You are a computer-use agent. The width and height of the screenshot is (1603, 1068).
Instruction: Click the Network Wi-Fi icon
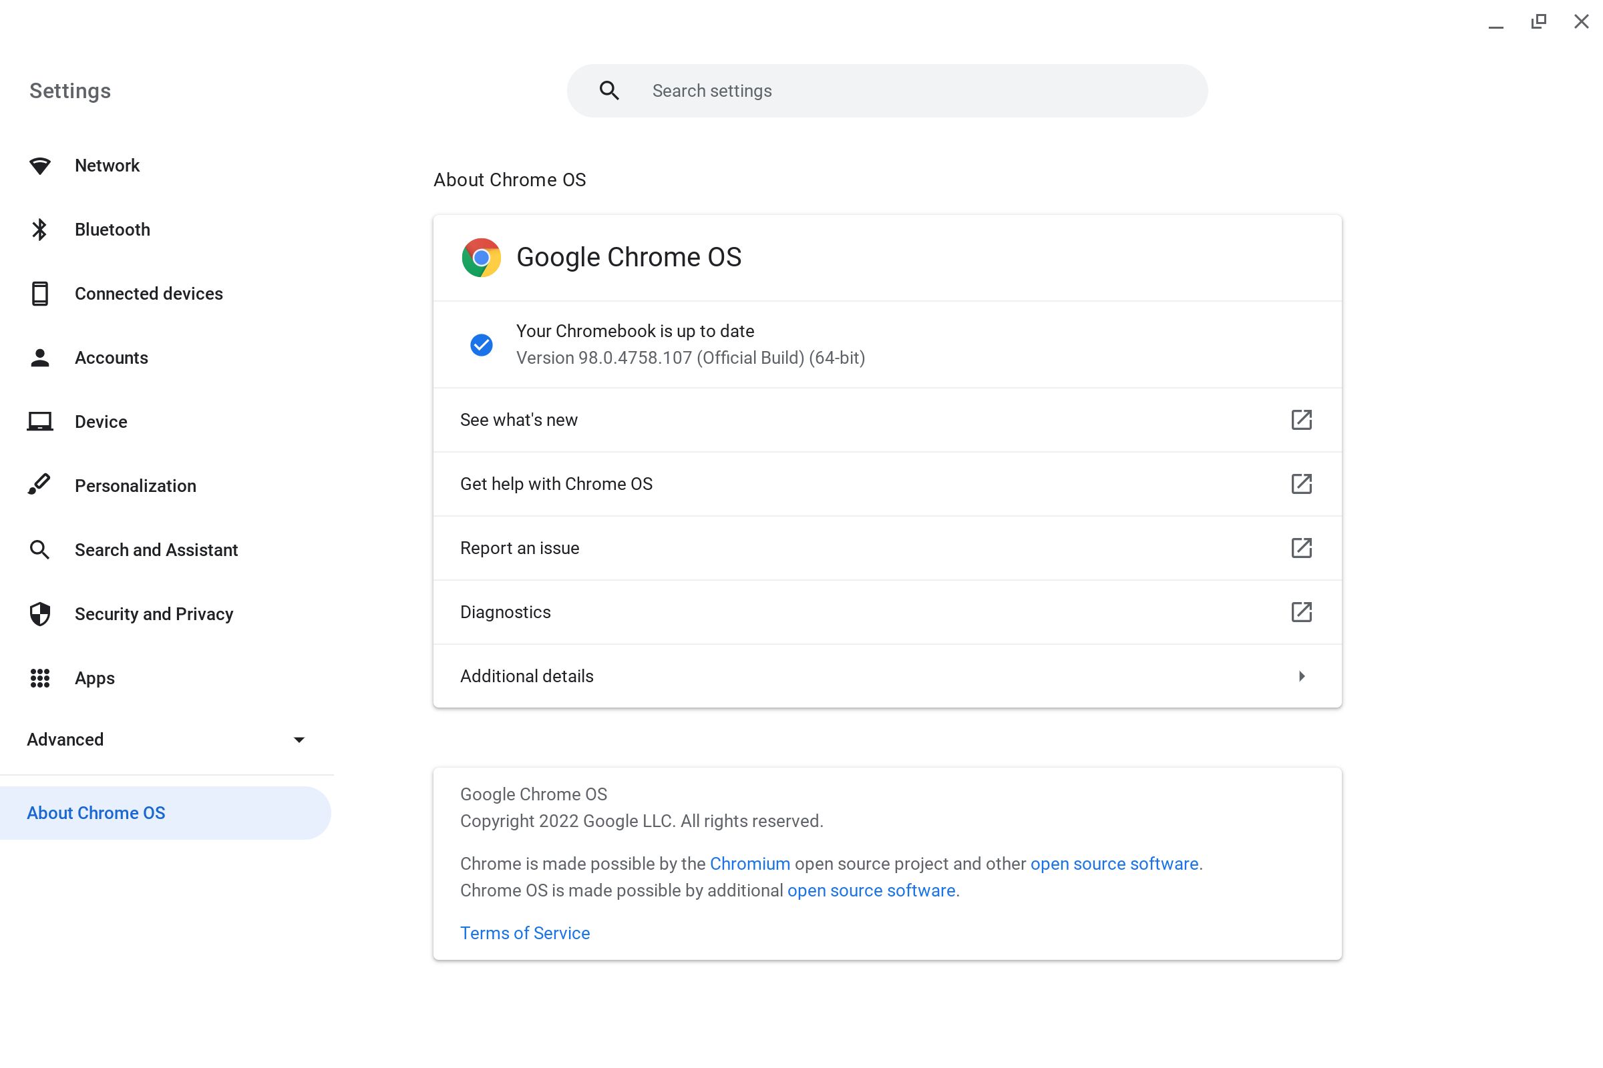point(40,165)
